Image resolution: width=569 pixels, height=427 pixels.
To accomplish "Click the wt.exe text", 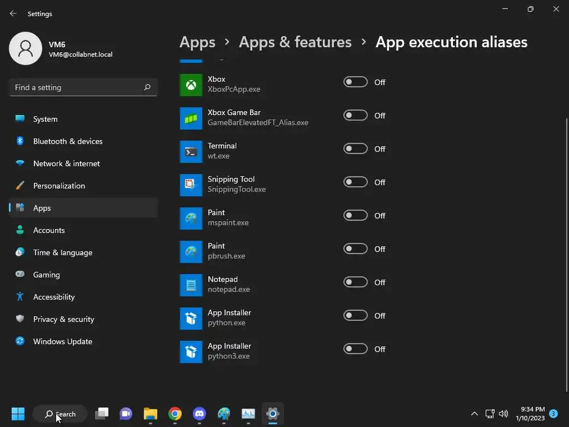I will tap(218, 156).
